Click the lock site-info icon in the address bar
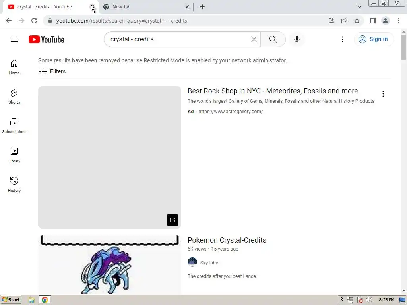 pyautogui.click(x=50, y=21)
